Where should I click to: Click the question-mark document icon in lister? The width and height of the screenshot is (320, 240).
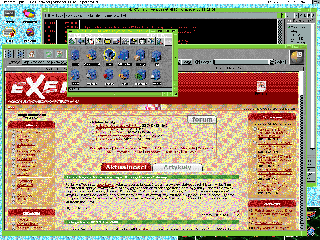[99, 42]
